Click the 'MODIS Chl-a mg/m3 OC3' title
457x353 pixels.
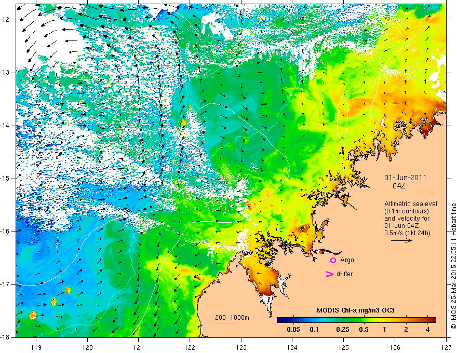(356, 310)
